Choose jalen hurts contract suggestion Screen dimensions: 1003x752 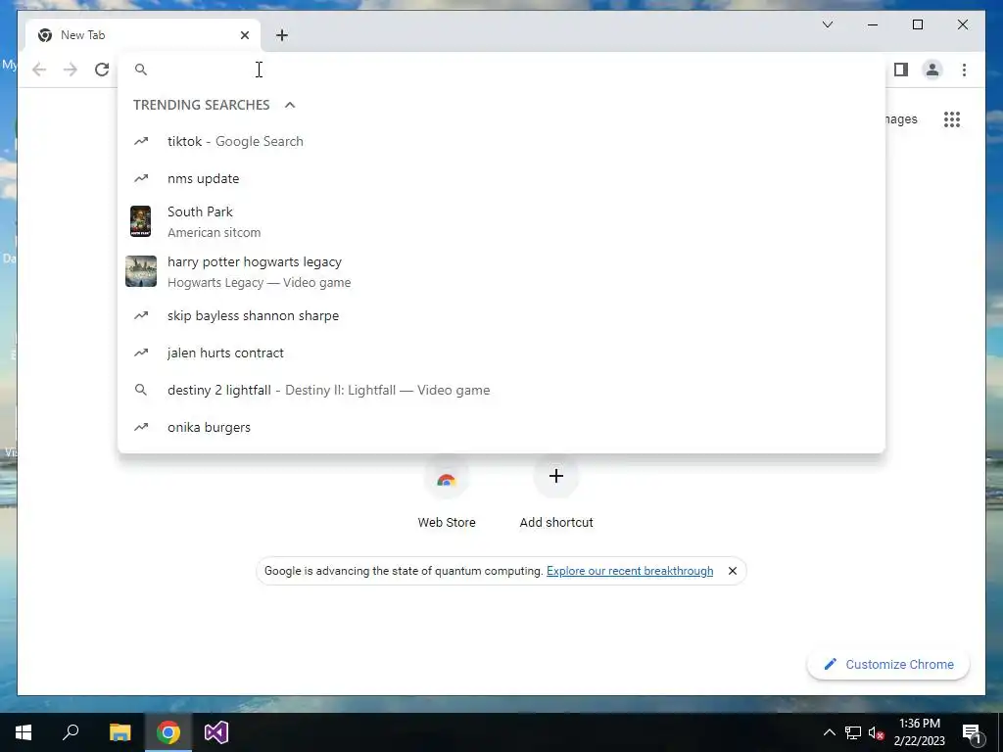click(501, 352)
